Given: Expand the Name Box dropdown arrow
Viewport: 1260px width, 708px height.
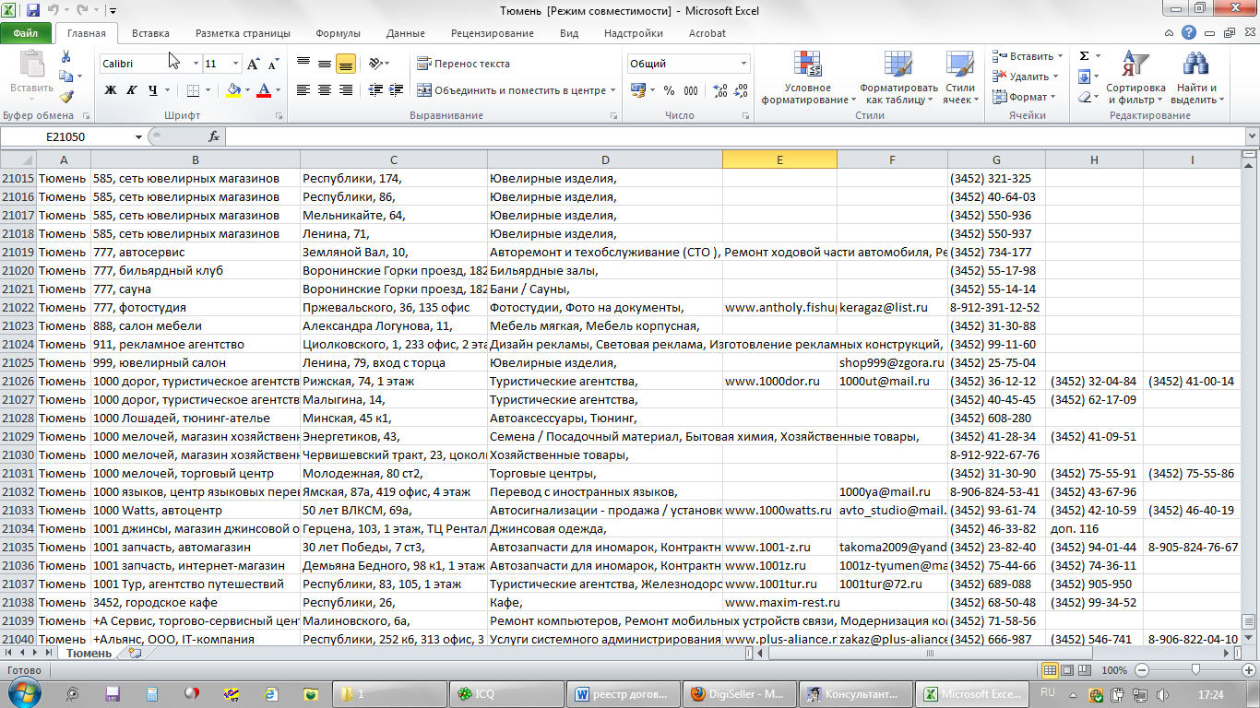Looking at the screenshot, I should (x=139, y=136).
